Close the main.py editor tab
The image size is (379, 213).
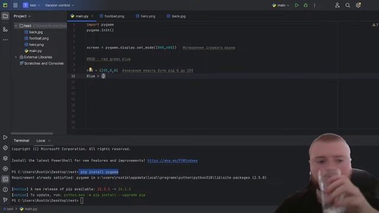point(92,16)
